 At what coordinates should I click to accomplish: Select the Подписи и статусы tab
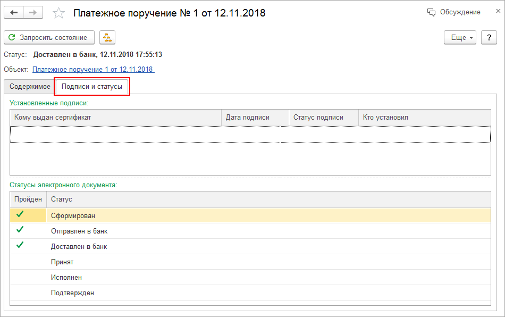click(x=92, y=86)
